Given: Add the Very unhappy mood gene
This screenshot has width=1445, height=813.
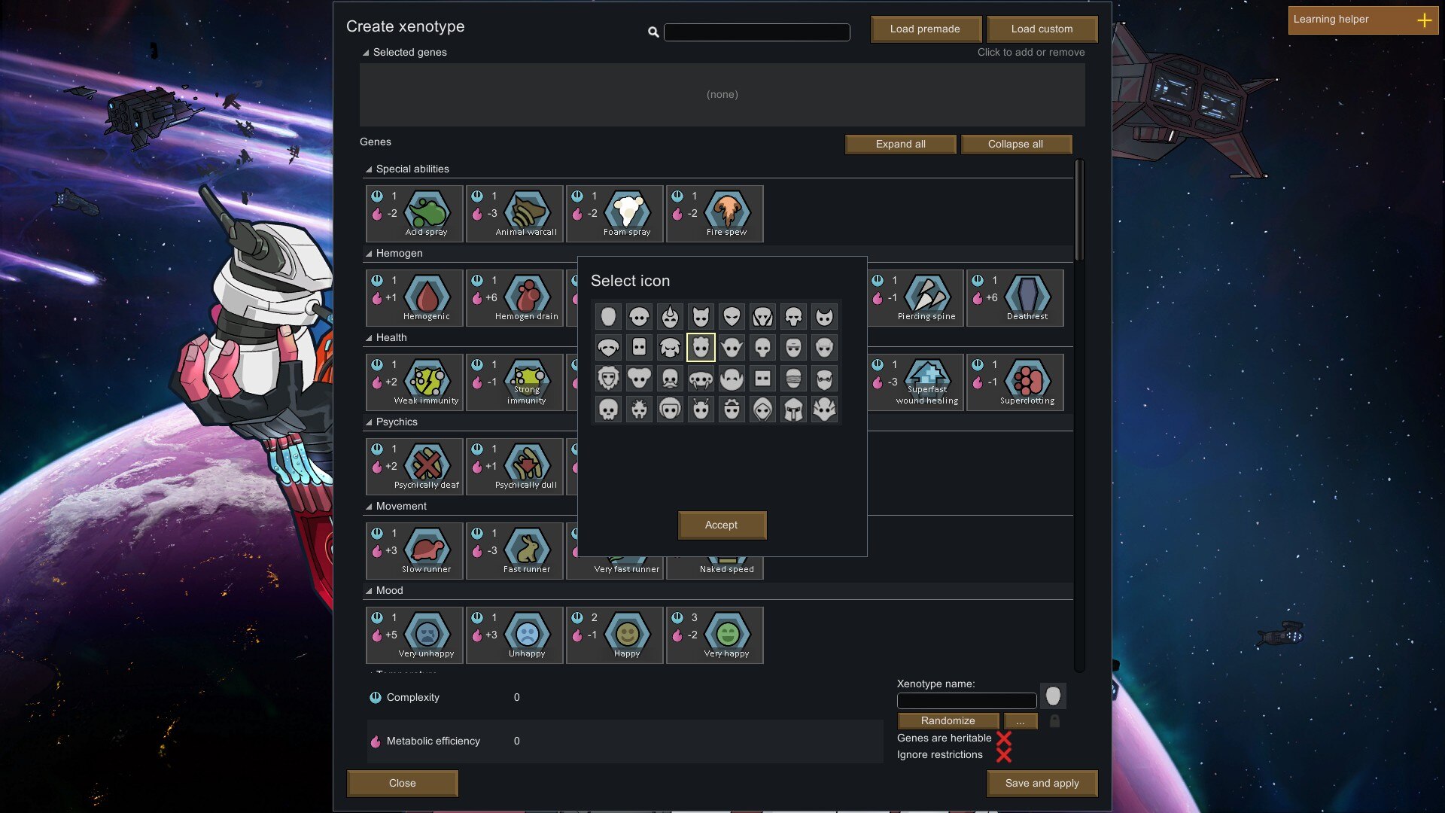Looking at the screenshot, I should [415, 635].
